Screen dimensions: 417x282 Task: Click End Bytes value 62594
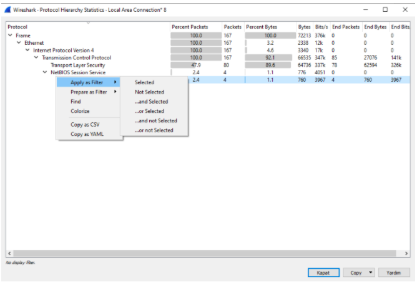[370, 65]
